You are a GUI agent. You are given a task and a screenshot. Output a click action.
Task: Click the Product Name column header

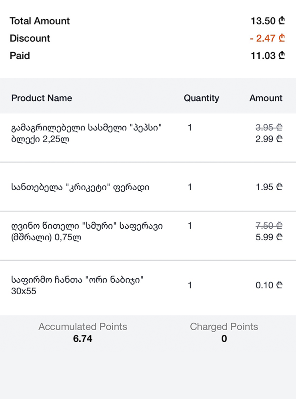42,98
